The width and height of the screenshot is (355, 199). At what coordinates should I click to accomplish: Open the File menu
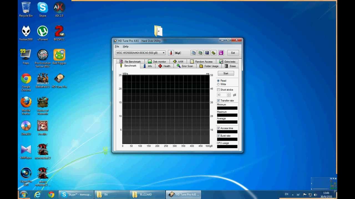click(x=117, y=46)
